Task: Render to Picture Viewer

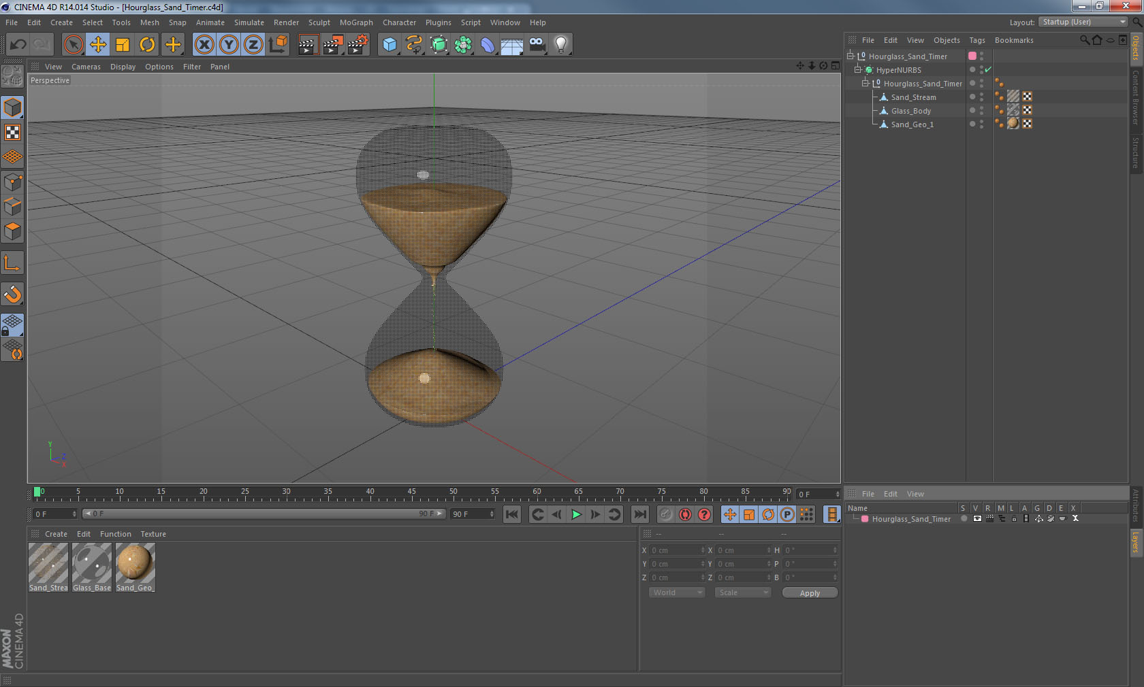Action: click(x=332, y=45)
